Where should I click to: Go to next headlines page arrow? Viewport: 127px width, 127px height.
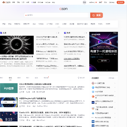59,33
